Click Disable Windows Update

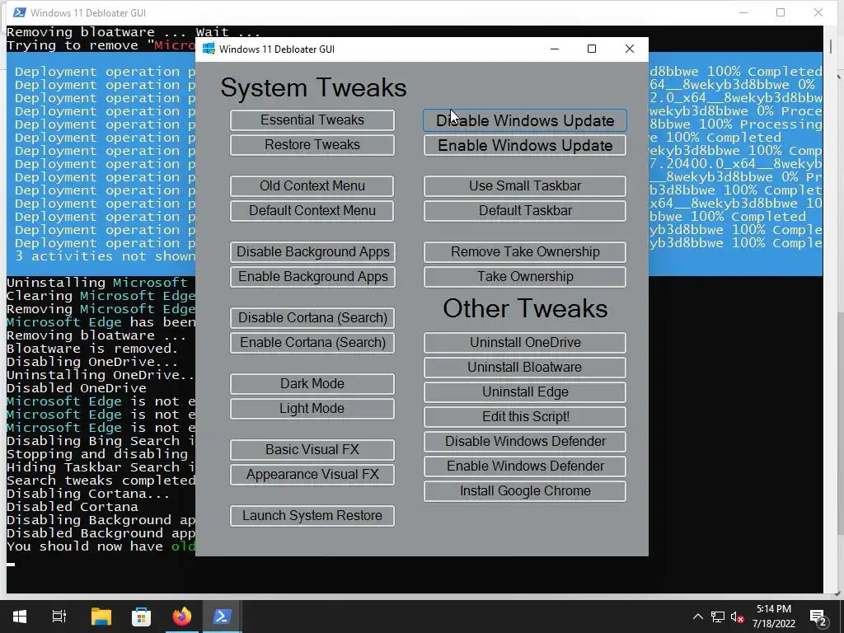(525, 120)
